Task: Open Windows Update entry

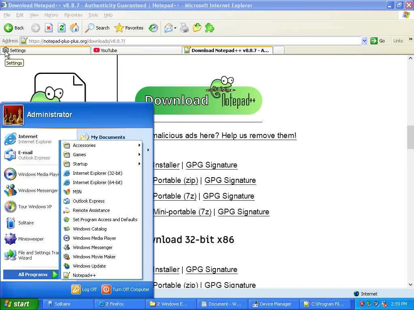Action: (102, 266)
